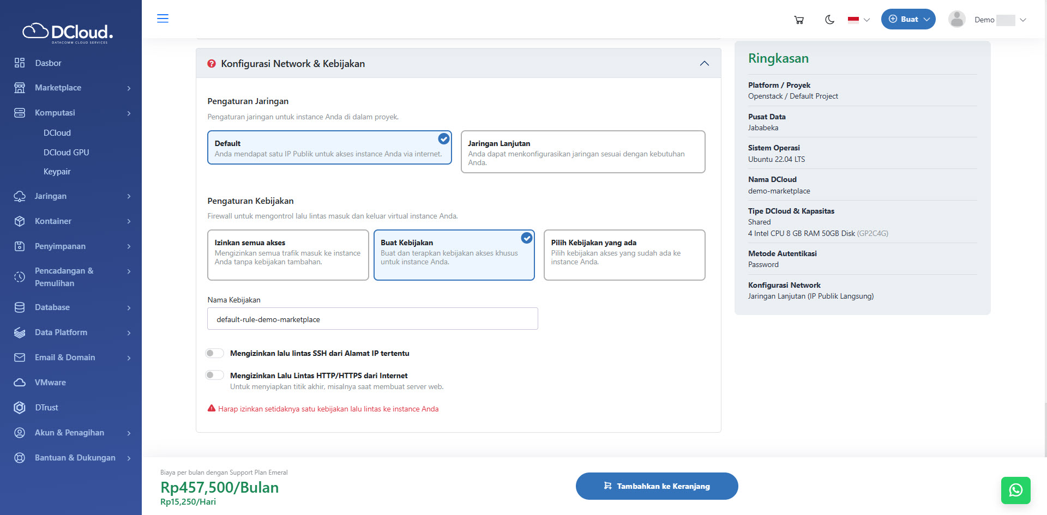This screenshot has height=515, width=1047.
Task: Choose Pilih Kebijakan yang ada option
Action: 624,255
